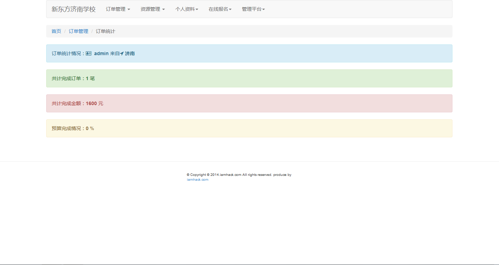Expand the 资源管理 navbar menu

[x=153, y=9]
